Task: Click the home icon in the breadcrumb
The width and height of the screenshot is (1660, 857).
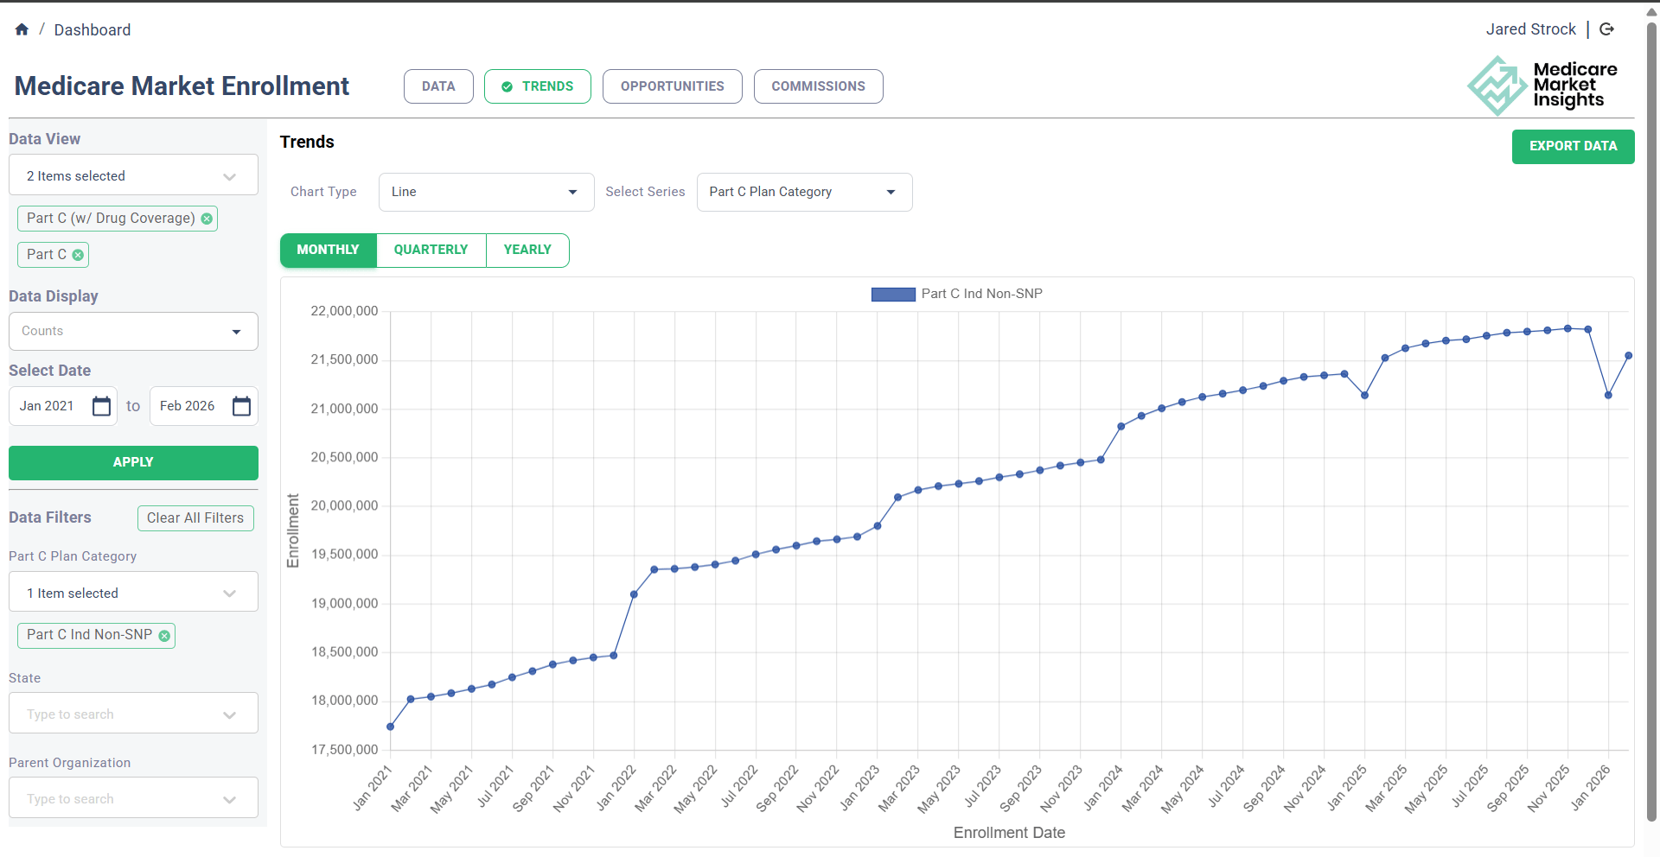Action: [x=22, y=29]
